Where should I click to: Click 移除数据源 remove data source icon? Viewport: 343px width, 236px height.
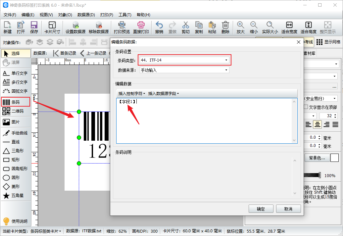click(99, 27)
